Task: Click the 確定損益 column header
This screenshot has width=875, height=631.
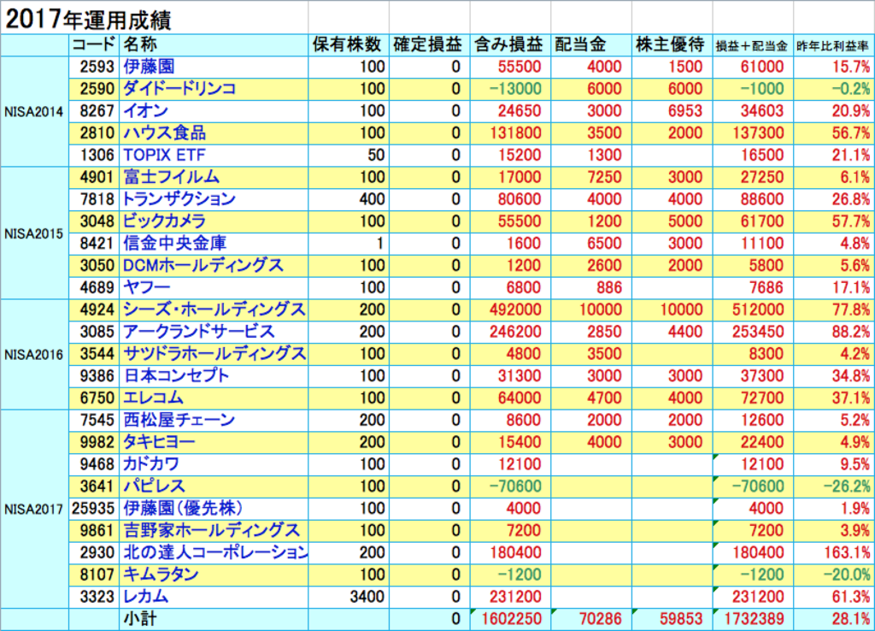Action: (x=427, y=44)
